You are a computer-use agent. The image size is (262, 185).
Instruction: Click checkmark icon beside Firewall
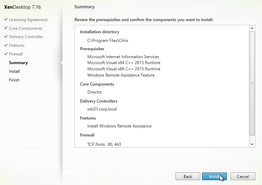(x=6, y=54)
